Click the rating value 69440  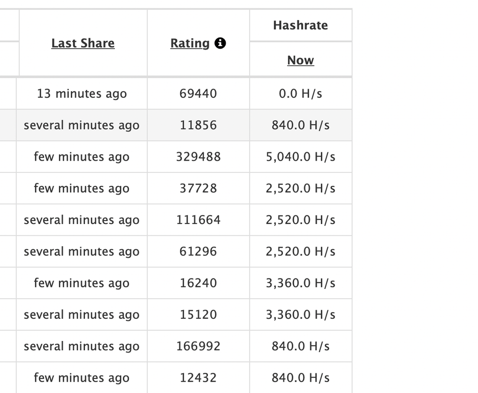coord(198,94)
